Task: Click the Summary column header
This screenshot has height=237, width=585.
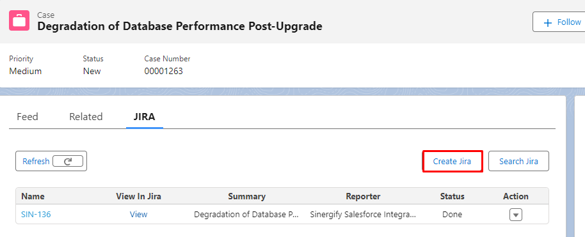Action: (x=246, y=196)
